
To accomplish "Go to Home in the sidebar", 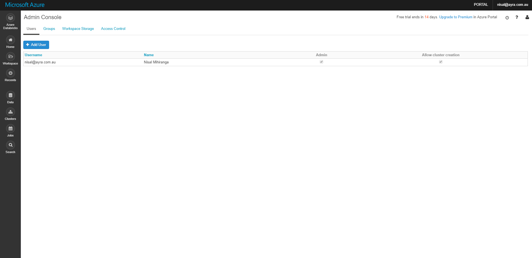I will (x=10, y=42).
